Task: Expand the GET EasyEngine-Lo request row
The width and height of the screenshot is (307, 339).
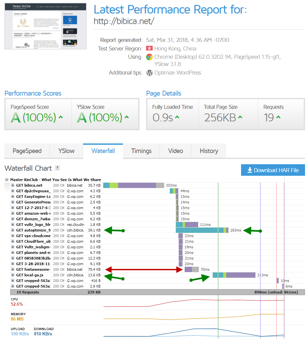Action: click(x=13, y=197)
